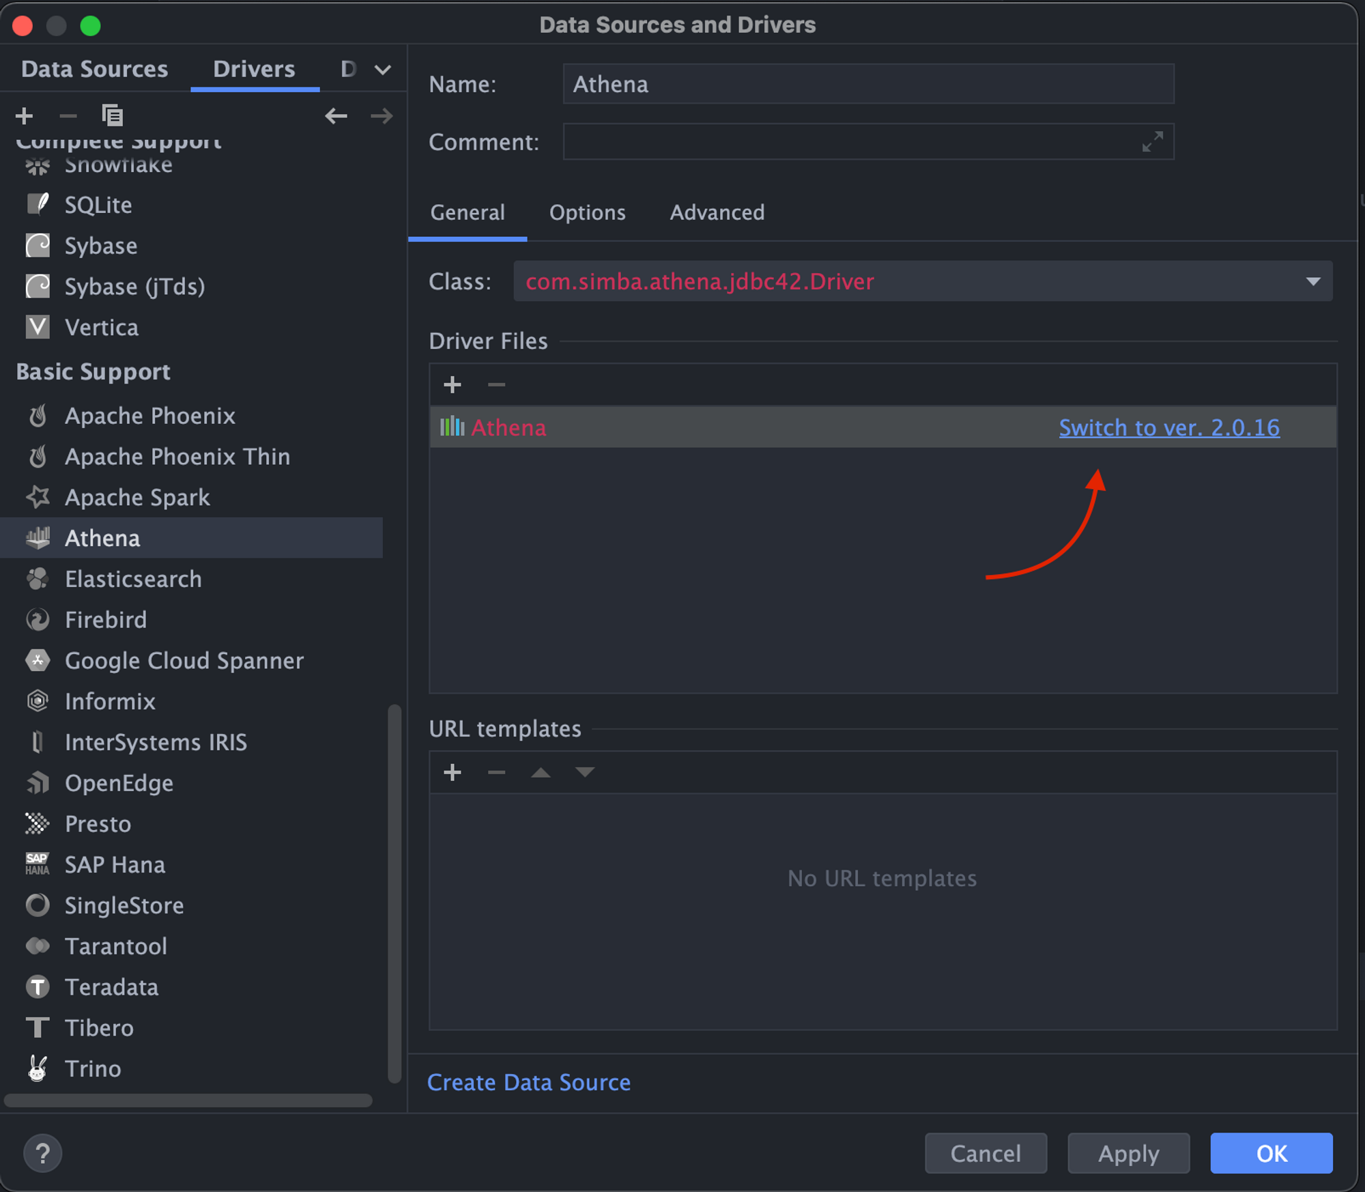
Task: Remove selected driver with minus icon
Action: point(68,116)
